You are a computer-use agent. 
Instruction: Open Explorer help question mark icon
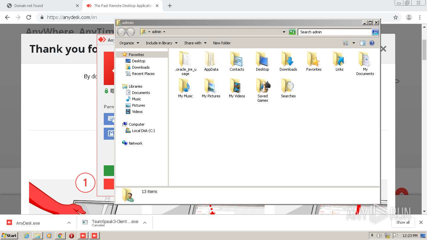pos(372,43)
